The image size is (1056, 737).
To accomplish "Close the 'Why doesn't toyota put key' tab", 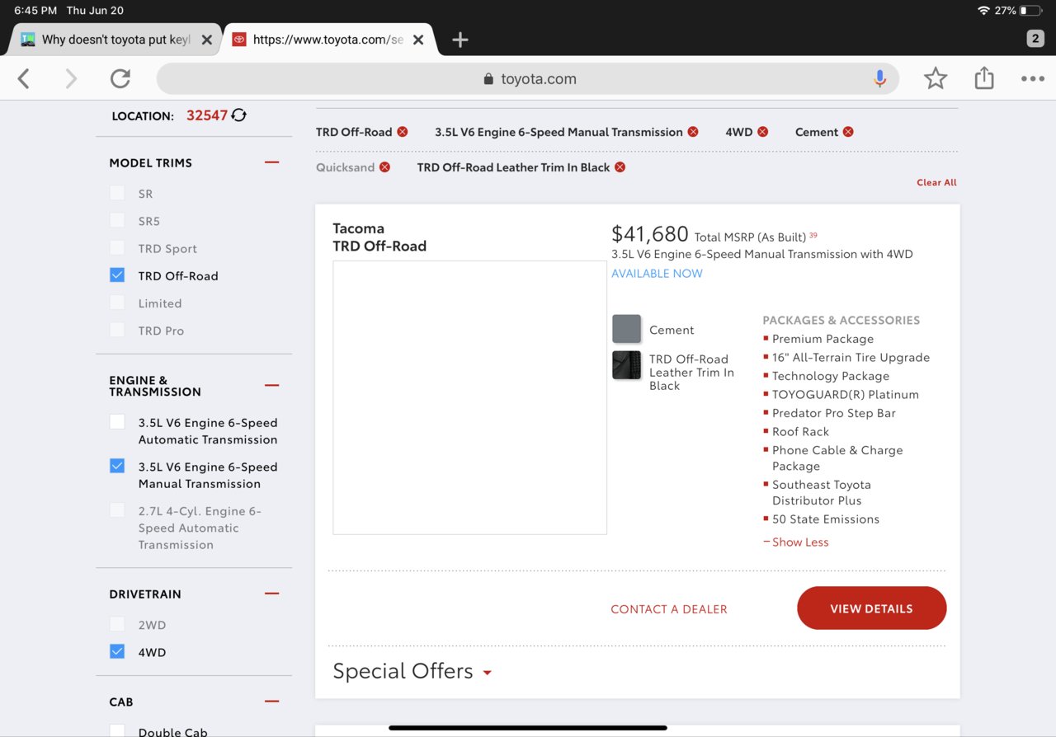I will [206, 40].
